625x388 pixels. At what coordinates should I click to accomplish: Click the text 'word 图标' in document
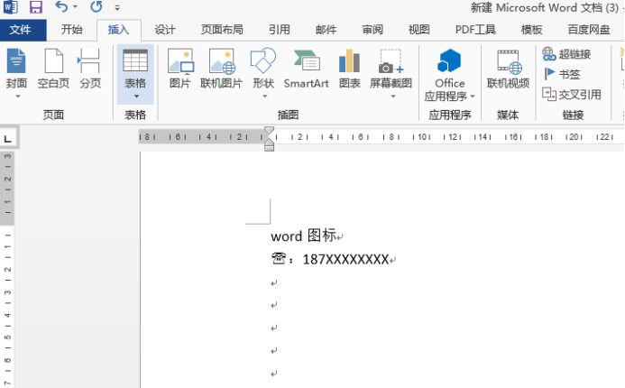[303, 236]
